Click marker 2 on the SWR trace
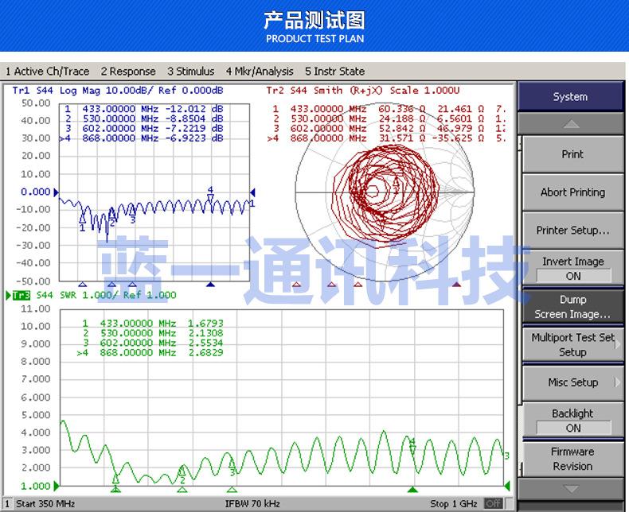The image size is (629, 512). click(x=182, y=475)
